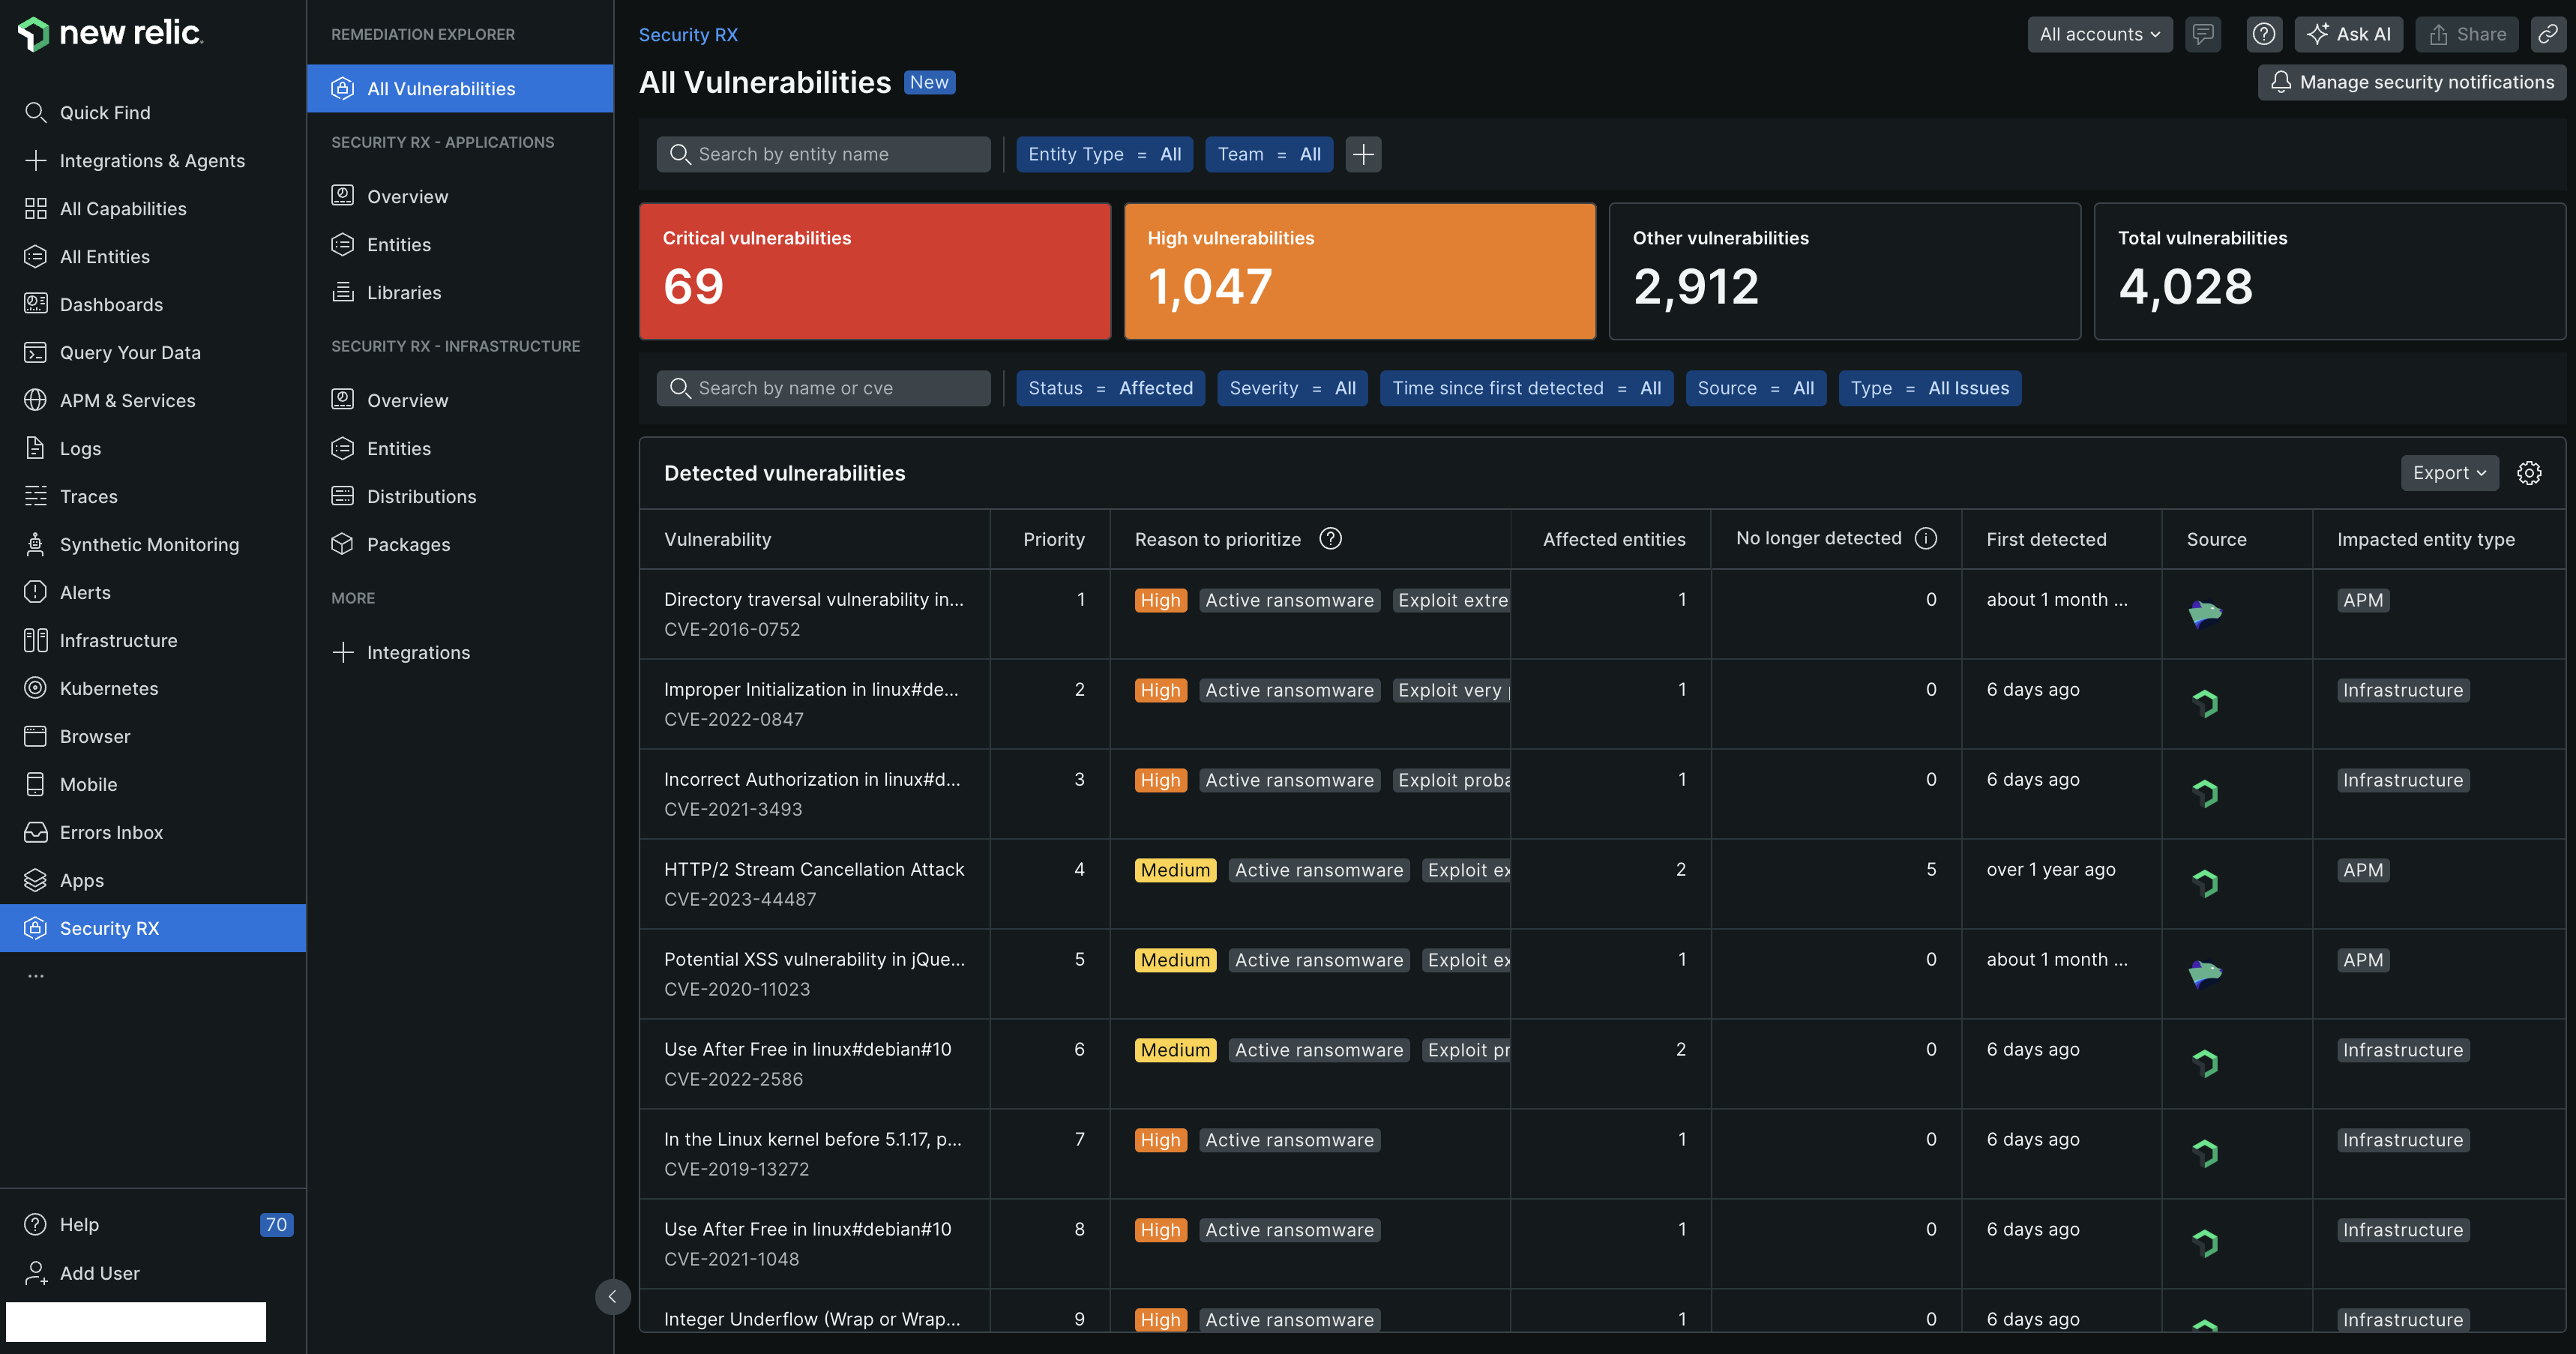The height and width of the screenshot is (1354, 2576).
Task: Open Status Affected filter
Action: click(1110, 388)
